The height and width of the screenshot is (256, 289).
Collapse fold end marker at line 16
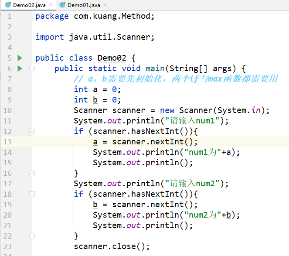tap(32, 173)
